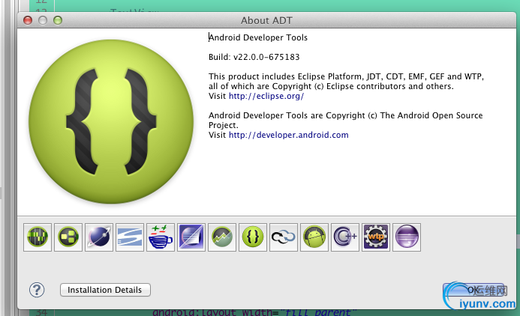
Task: Click the C++ CDT feature icon
Action: [x=345, y=237]
